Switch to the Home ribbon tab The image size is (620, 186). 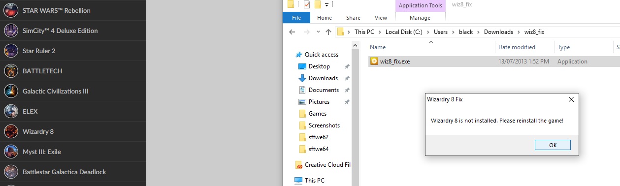[325, 18]
